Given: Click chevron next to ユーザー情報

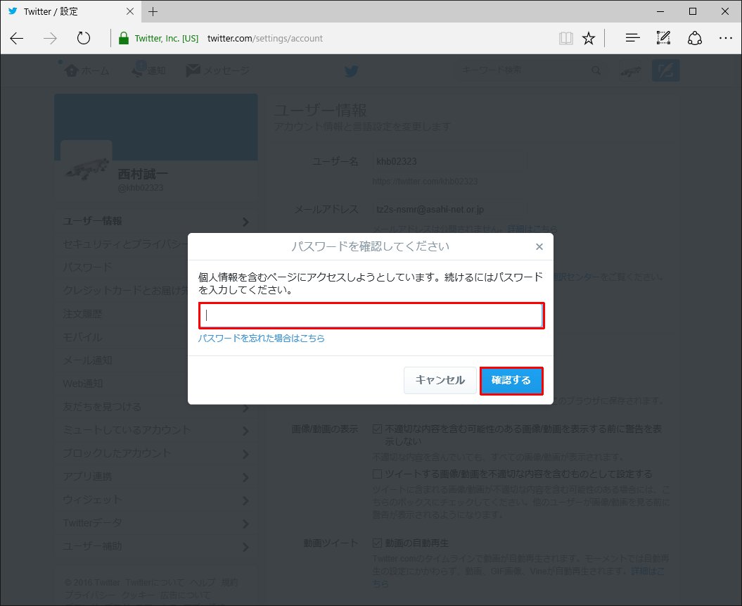Looking at the screenshot, I should [245, 222].
